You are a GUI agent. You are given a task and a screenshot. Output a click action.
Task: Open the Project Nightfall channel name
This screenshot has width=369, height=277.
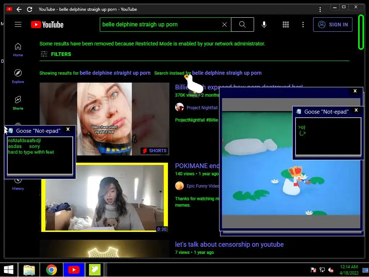pos(202,107)
